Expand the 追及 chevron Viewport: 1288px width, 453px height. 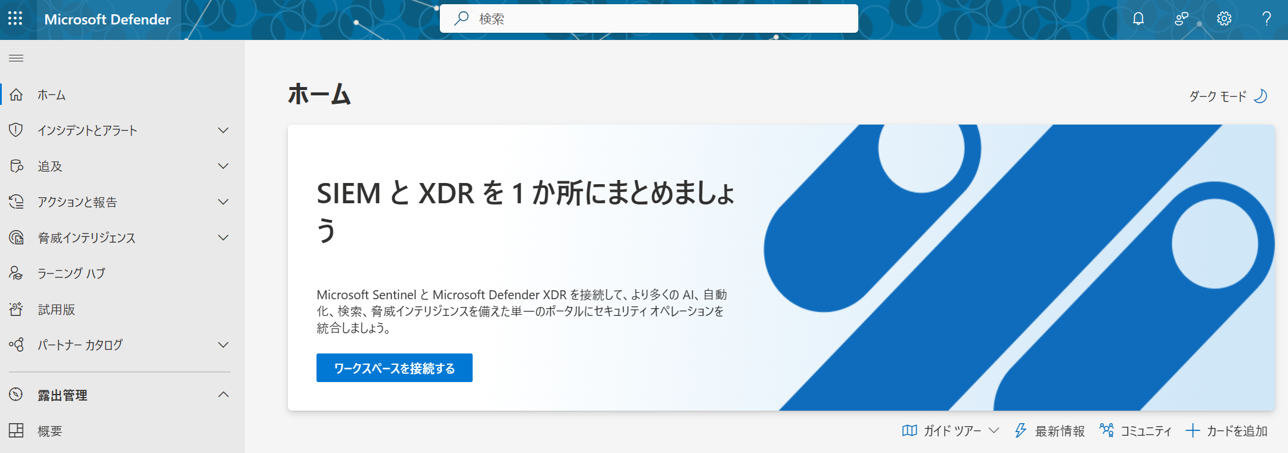[x=224, y=166]
